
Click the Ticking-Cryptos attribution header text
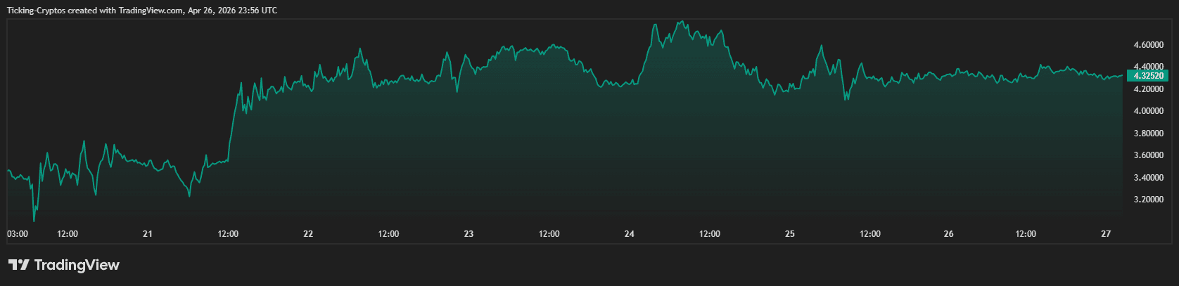pos(141,11)
